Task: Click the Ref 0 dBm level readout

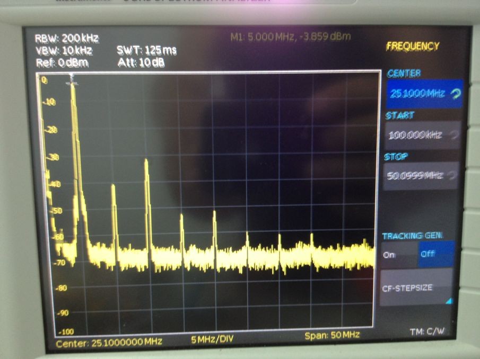Action: tap(62, 63)
